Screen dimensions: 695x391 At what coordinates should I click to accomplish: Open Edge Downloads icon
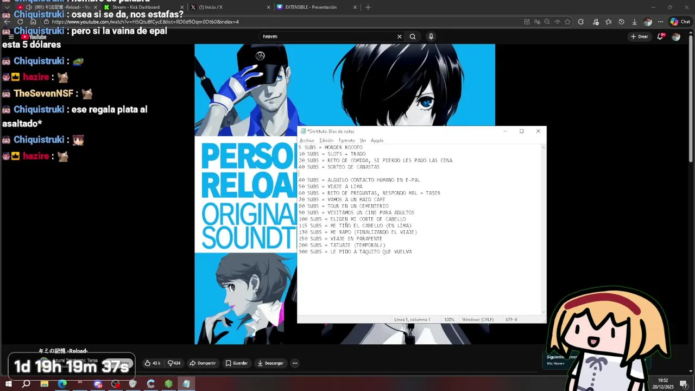[x=634, y=22]
